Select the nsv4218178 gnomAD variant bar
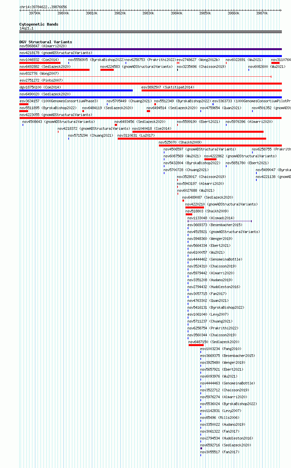 click(150, 56)
